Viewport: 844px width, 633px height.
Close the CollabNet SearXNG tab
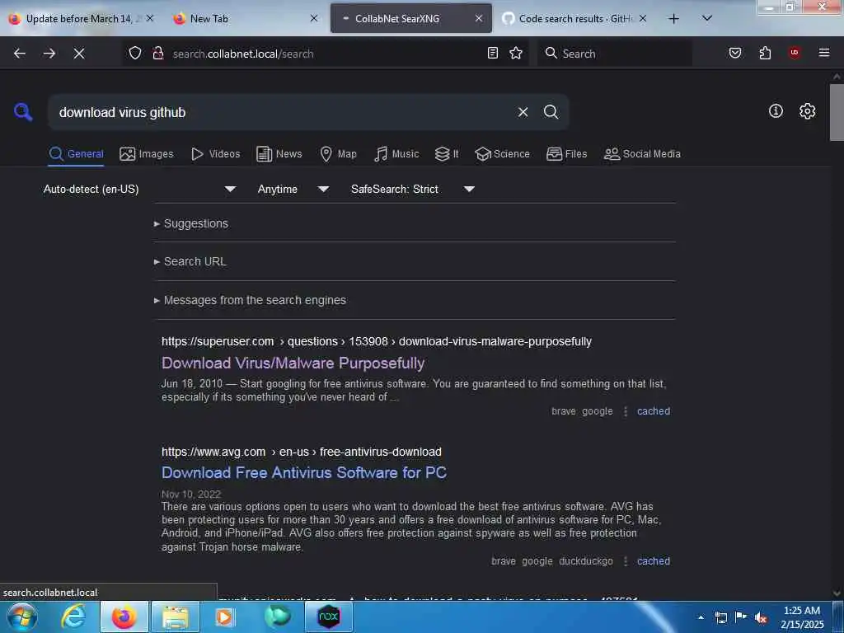[479, 18]
